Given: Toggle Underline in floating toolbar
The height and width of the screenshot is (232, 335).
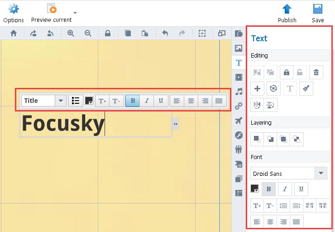Looking at the screenshot, I should tap(161, 101).
